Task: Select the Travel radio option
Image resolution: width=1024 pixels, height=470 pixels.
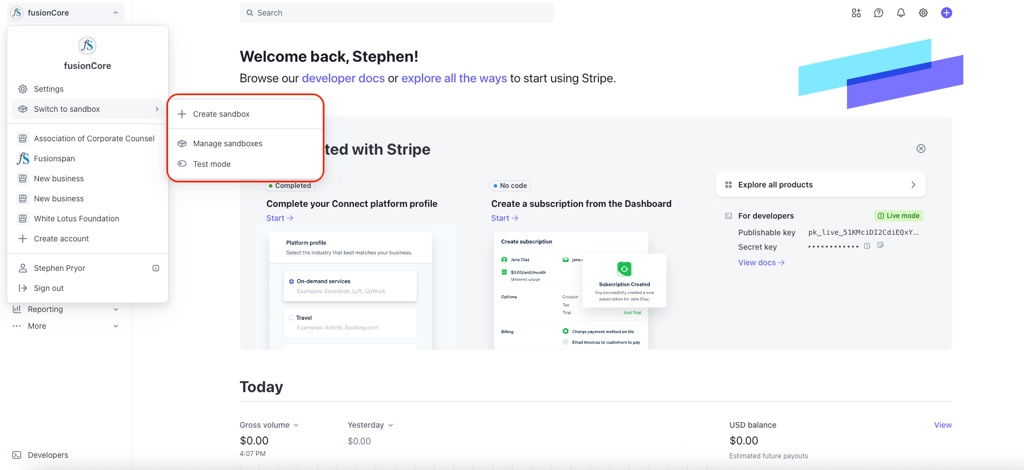Action: [x=292, y=318]
